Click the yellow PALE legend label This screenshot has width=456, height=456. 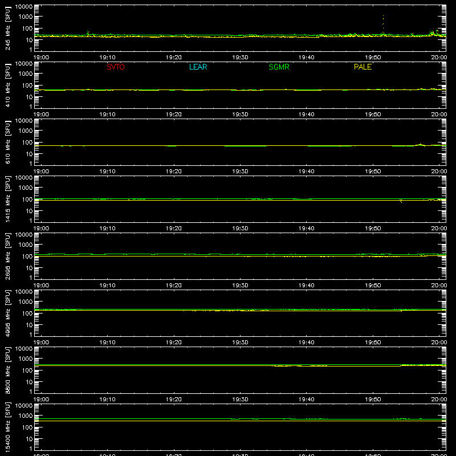point(363,67)
